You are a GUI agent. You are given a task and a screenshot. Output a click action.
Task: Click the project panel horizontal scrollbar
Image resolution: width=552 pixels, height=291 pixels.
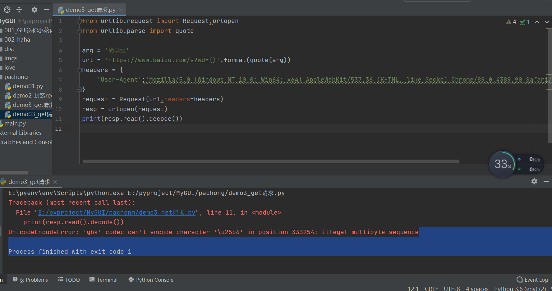click(x=14, y=172)
